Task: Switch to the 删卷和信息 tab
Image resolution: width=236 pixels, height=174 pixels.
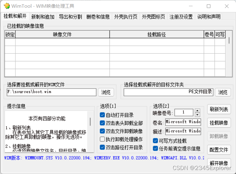Action: (x=98, y=17)
